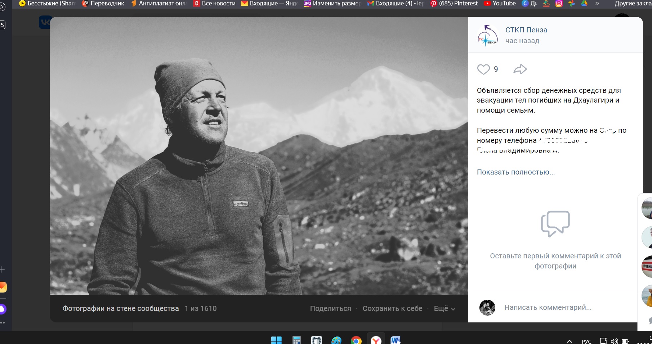Screen dimensions: 652x344
Task: Click Сохранить к себе
Action: tap(392, 308)
